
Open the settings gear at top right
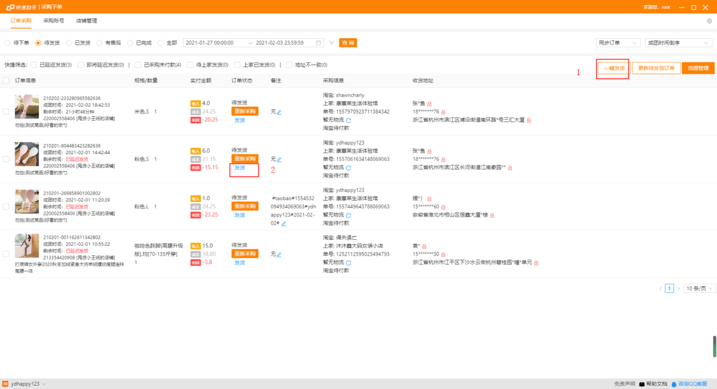pos(710,20)
